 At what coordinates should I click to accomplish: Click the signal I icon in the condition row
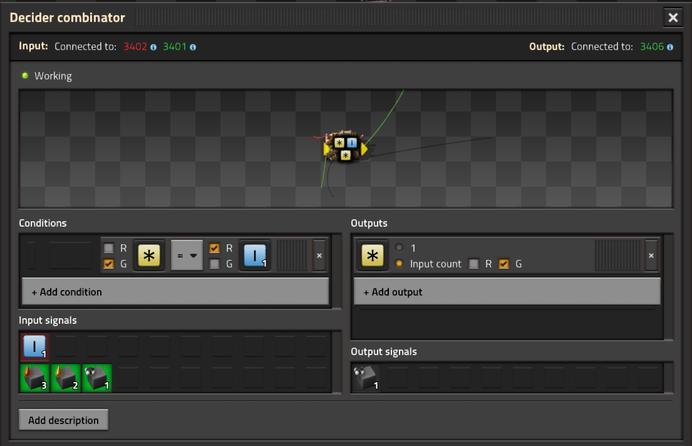(255, 256)
